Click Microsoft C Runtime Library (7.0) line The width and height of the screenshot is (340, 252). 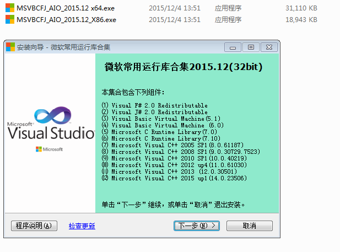click(159, 132)
